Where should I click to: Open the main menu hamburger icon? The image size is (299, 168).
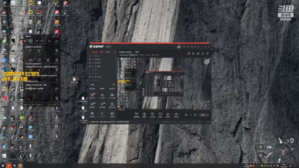pyautogui.click(x=198, y=47)
